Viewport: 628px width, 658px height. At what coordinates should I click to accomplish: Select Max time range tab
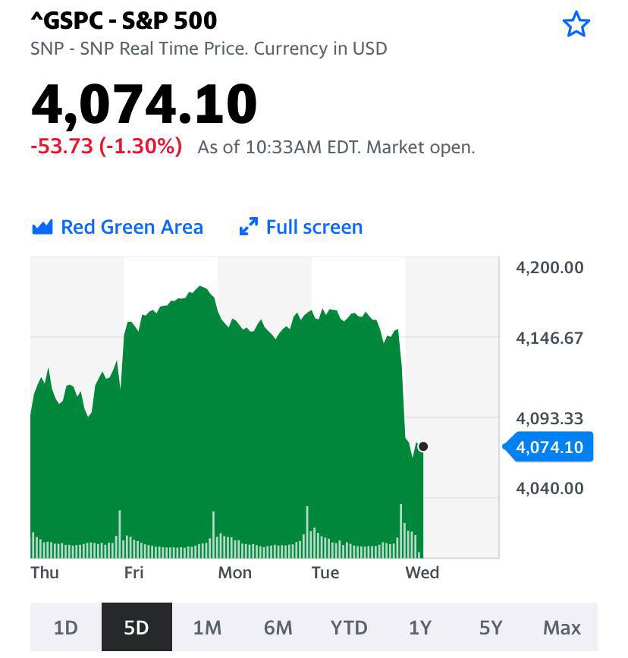pos(562,628)
